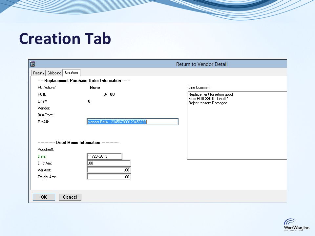This screenshot has height=236, width=315.
Task: Click the 'Replacement for return good:' line
Action: pyautogui.click(x=211, y=94)
